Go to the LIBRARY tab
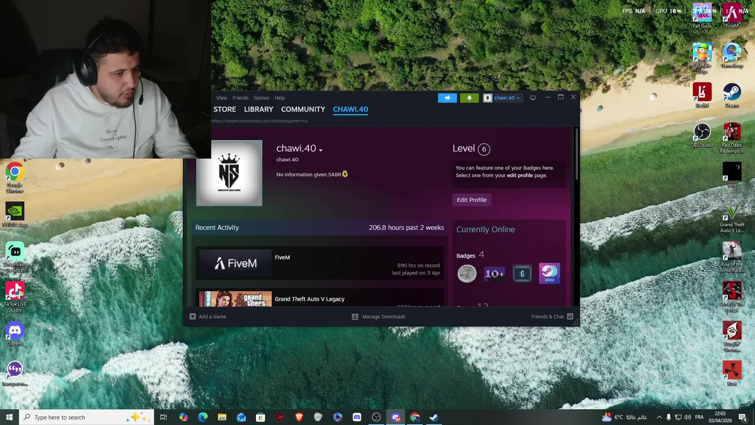This screenshot has height=425, width=755. pyautogui.click(x=258, y=109)
